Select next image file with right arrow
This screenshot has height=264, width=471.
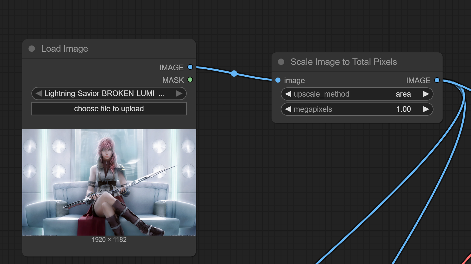pyautogui.click(x=179, y=93)
